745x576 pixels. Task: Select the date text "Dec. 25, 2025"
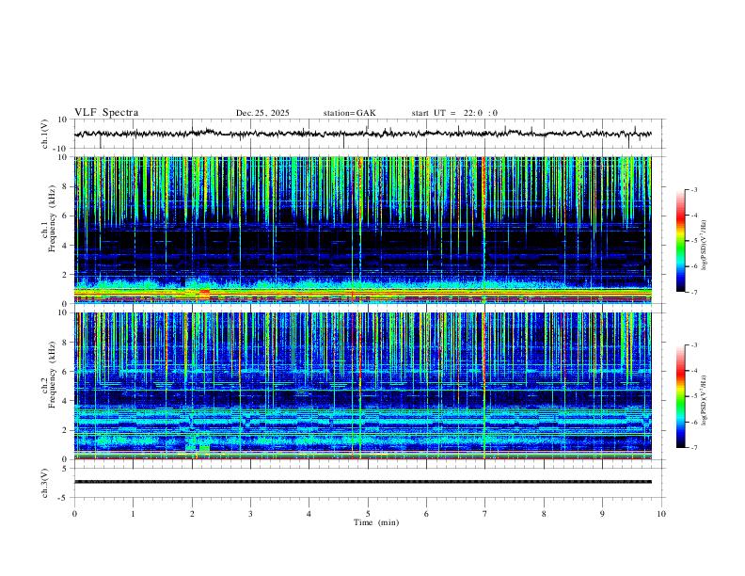(x=262, y=113)
